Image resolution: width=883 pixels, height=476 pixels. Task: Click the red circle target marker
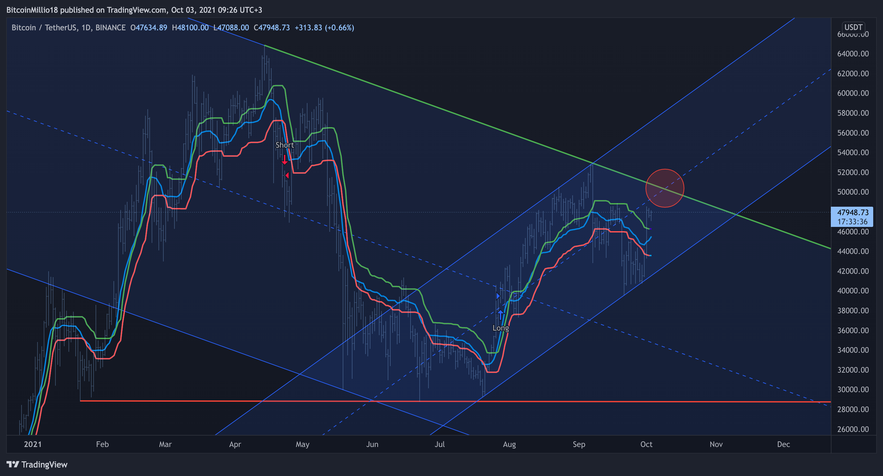[x=665, y=188]
